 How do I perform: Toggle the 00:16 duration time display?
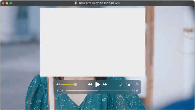[x=135, y=90]
